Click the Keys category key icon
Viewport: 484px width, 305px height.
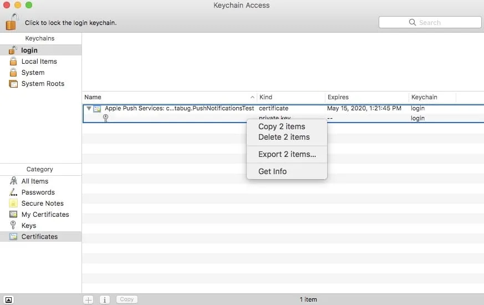13,225
